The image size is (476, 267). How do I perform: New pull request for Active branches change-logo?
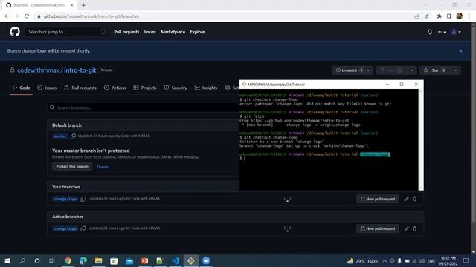pos(378,228)
